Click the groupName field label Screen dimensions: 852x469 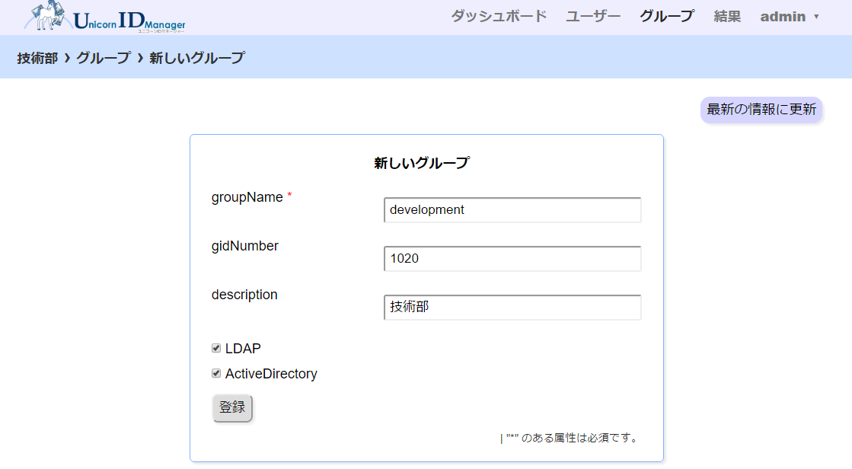(x=247, y=197)
